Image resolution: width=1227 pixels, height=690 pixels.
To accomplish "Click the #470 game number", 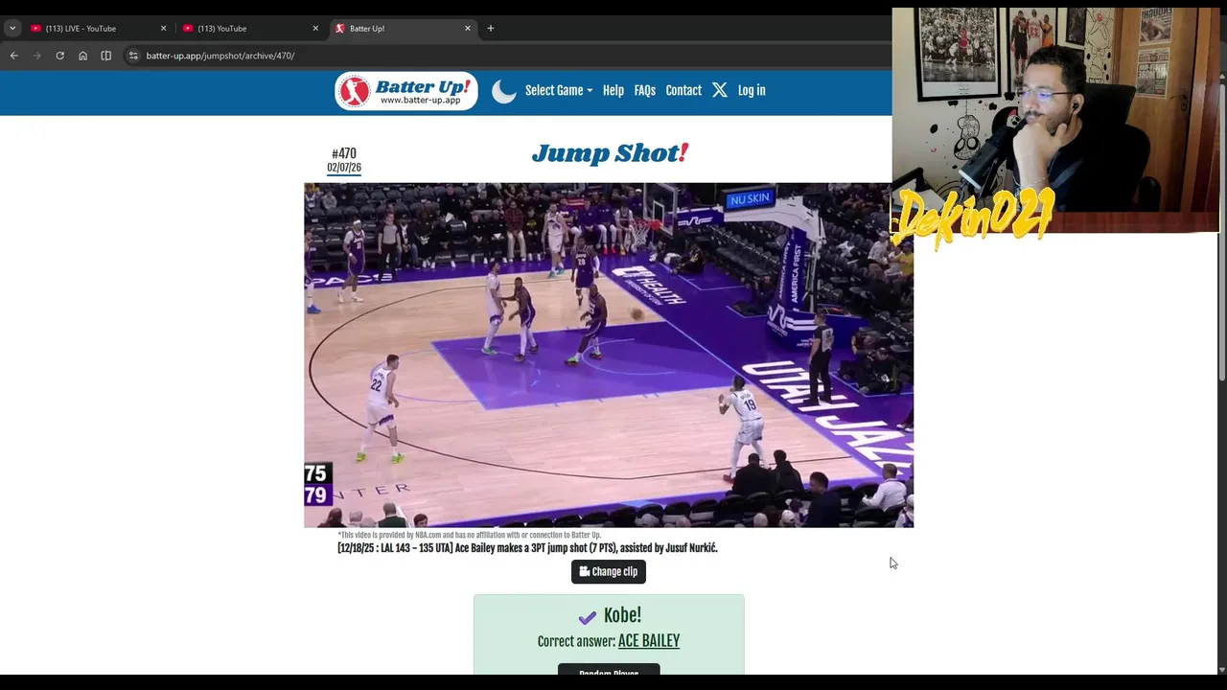I will (344, 153).
